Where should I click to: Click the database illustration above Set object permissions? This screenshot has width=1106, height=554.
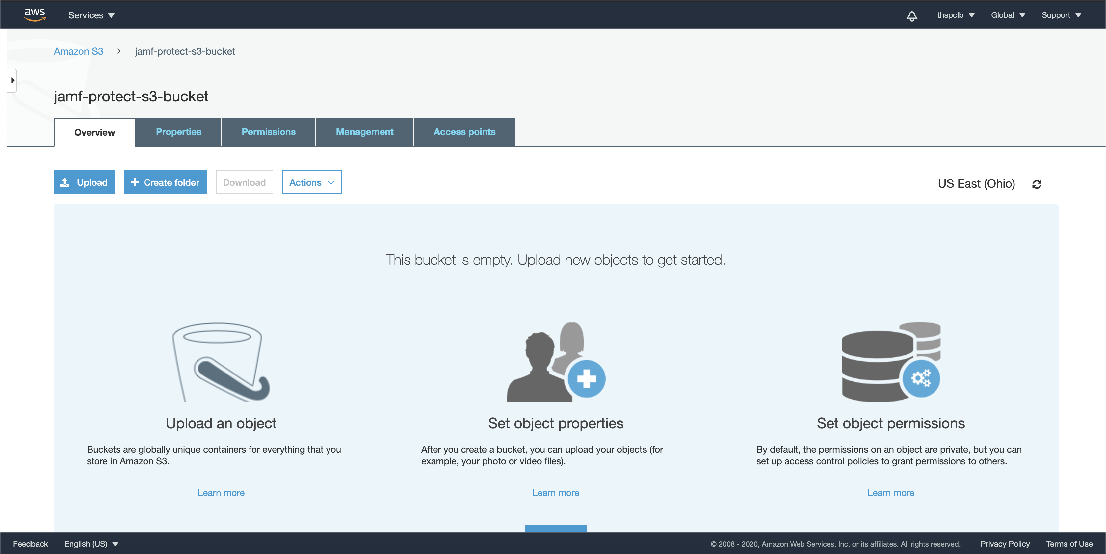(x=891, y=362)
